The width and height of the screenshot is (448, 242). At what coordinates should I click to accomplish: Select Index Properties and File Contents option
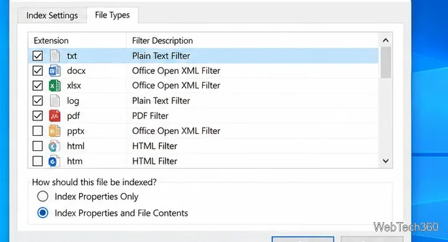[42, 213]
